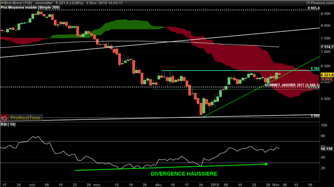Click the RSI axis value 80
The image size is (334, 187).
pyautogui.click(x=323, y=136)
